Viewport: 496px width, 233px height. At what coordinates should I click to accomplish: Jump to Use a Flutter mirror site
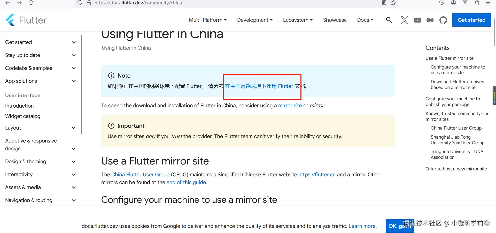450,58
